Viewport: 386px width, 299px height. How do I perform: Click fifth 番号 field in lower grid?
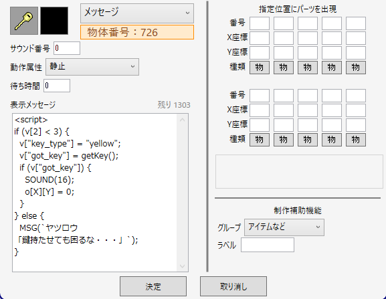point(356,96)
